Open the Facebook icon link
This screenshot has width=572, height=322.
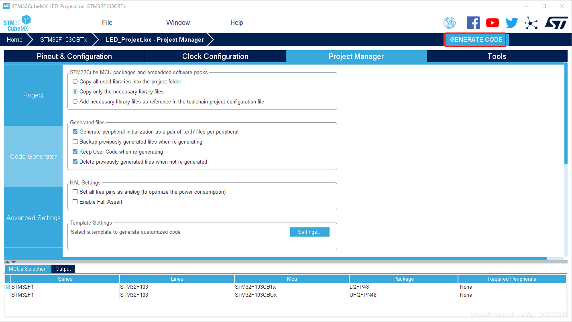click(473, 23)
